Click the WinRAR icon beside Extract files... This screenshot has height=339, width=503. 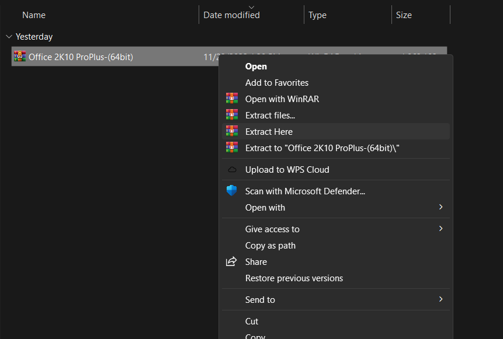pyautogui.click(x=232, y=115)
